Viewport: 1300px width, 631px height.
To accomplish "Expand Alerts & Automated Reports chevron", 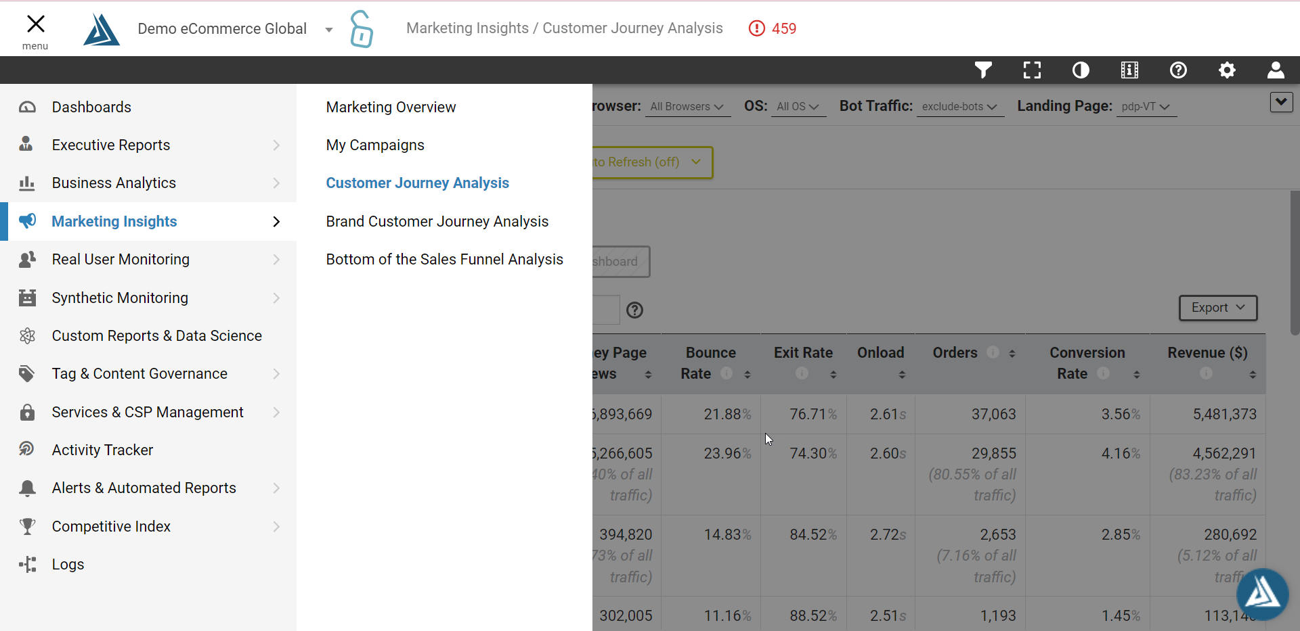I will pos(276,488).
